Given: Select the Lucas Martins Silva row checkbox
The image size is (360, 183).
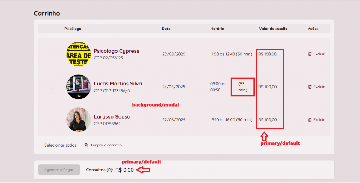Looking at the screenshot, I should coord(52,87).
